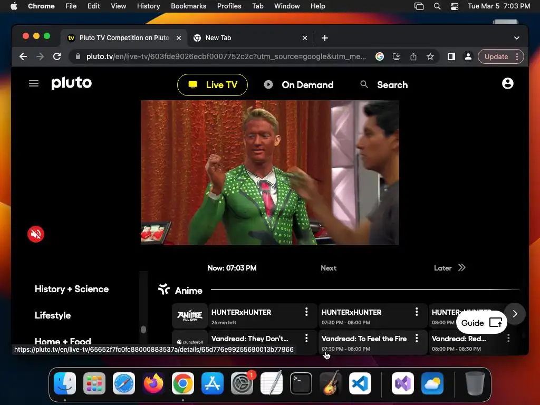Open the Apple menu
The image size is (540, 405).
[14, 6]
